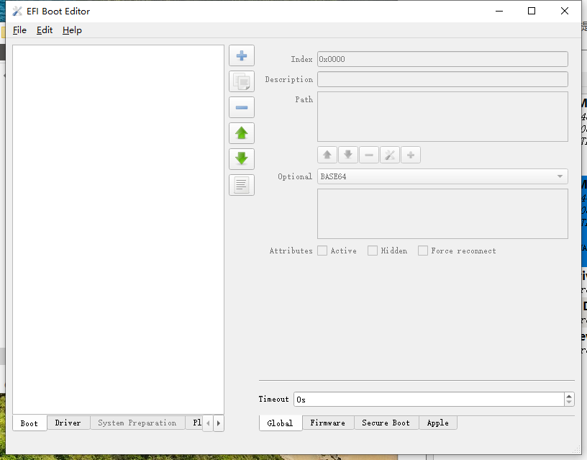Switch to the System Preparation tab
587x460 pixels.
point(137,423)
